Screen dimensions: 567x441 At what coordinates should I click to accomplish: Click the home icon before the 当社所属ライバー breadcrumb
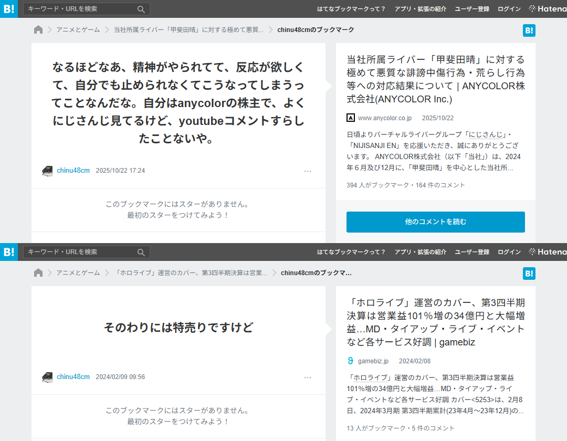(x=38, y=30)
